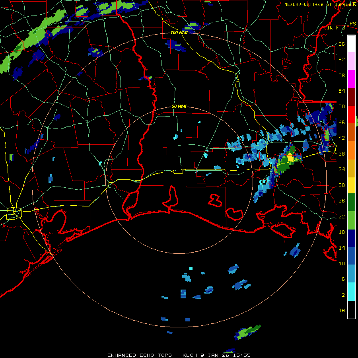
Task: Click the 100 NMI range ring label
Action: [x=179, y=33]
